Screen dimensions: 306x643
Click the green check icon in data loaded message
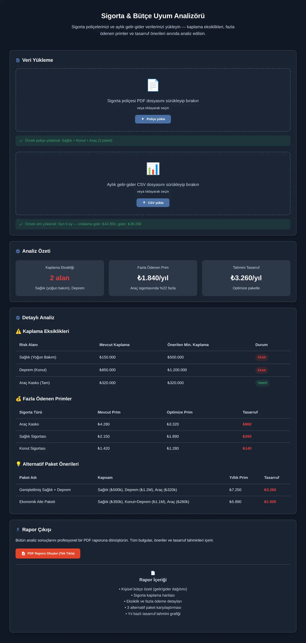(x=21, y=224)
